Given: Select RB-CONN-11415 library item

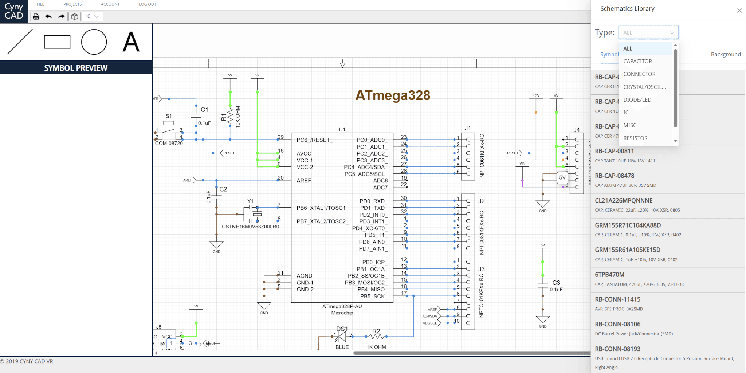Looking at the screenshot, I should coord(668,305).
